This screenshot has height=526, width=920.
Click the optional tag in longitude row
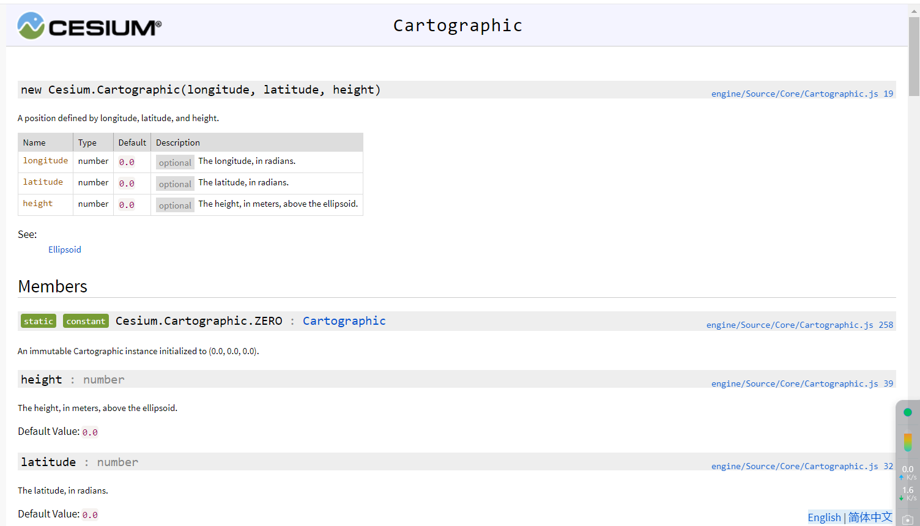pyautogui.click(x=175, y=162)
